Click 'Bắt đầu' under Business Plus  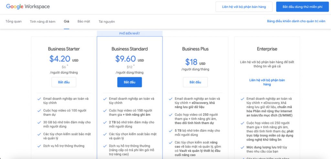[x=195, y=82]
